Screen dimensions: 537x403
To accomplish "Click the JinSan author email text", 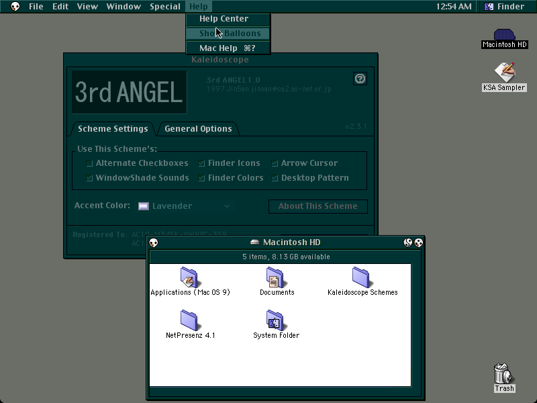I will [291, 89].
